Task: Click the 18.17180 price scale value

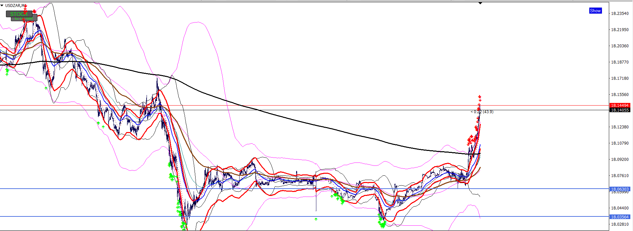Action: (620, 78)
